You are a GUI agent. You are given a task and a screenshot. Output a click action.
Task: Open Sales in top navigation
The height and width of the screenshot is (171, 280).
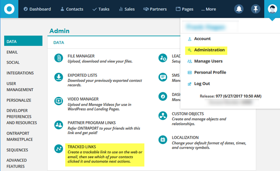[127, 9]
